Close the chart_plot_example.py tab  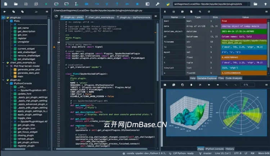tap(86, 17)
